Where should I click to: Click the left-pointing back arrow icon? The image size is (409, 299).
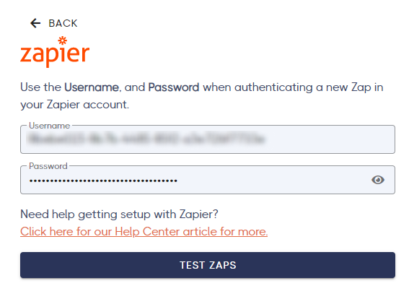coord(35,23)
